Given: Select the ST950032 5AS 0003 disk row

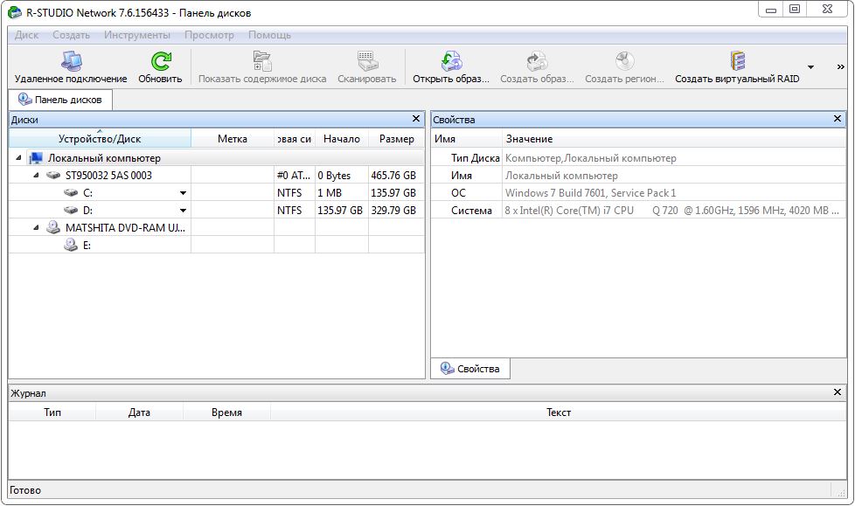Looking at the screenshot, I should [x=217, y=176].
